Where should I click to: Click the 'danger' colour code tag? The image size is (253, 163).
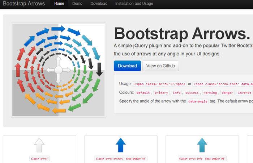pyautogui.click(x=227, y=92)
